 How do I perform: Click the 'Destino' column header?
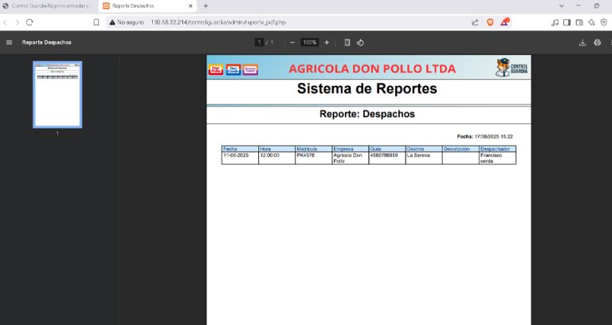[424, 149]
